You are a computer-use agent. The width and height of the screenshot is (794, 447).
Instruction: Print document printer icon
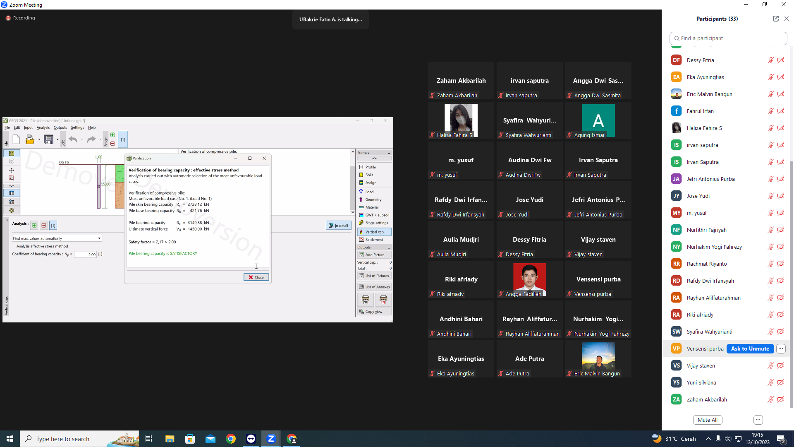pos(366,299)
